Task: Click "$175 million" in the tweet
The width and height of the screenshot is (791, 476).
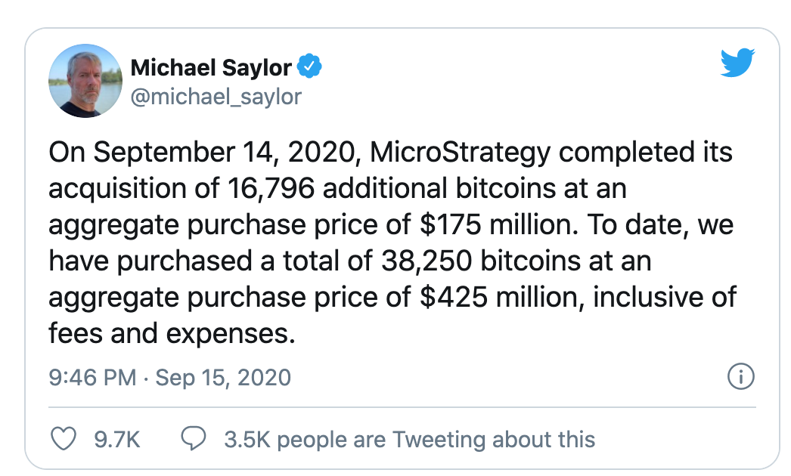Action: pyautogui.click(x=498, y=225)
